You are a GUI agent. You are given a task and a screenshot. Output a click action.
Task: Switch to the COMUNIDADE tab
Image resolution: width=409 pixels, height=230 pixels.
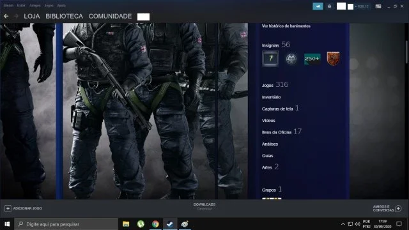110,16
